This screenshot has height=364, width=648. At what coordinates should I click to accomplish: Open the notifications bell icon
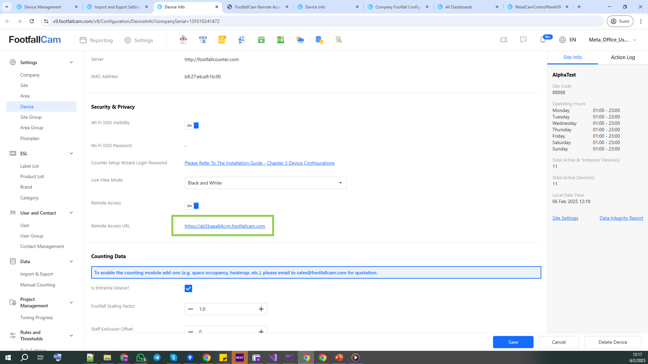click(543, 40)
